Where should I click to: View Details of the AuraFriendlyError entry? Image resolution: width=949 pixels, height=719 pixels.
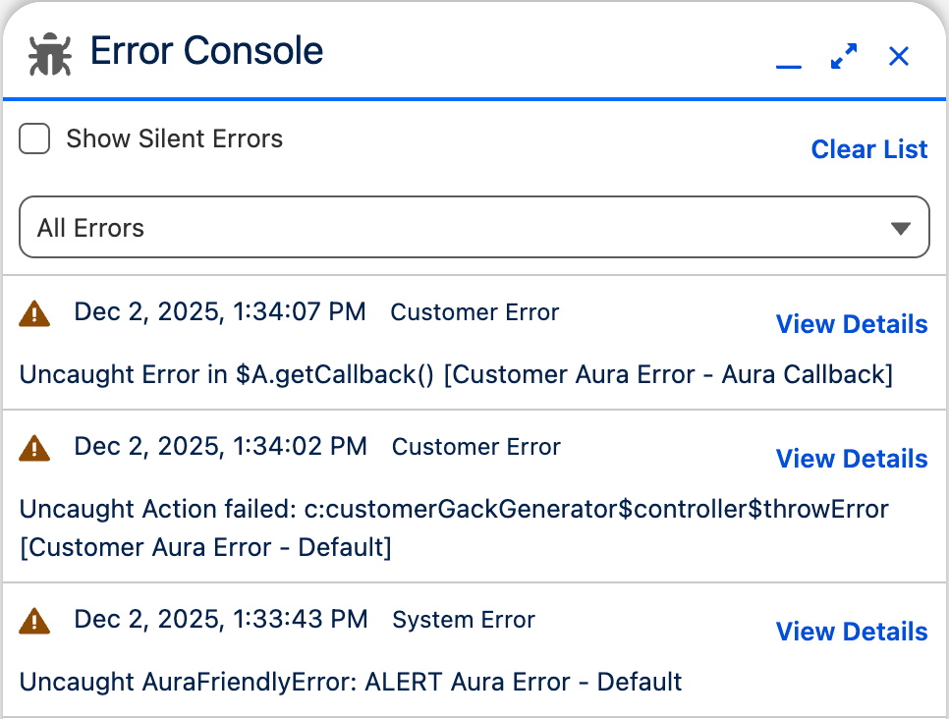[851, 632]
